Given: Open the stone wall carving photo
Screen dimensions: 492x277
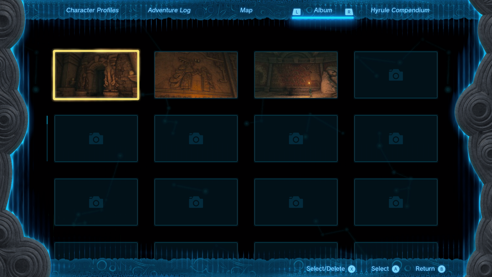Looking at the screenshot, I should coord(196,75).
